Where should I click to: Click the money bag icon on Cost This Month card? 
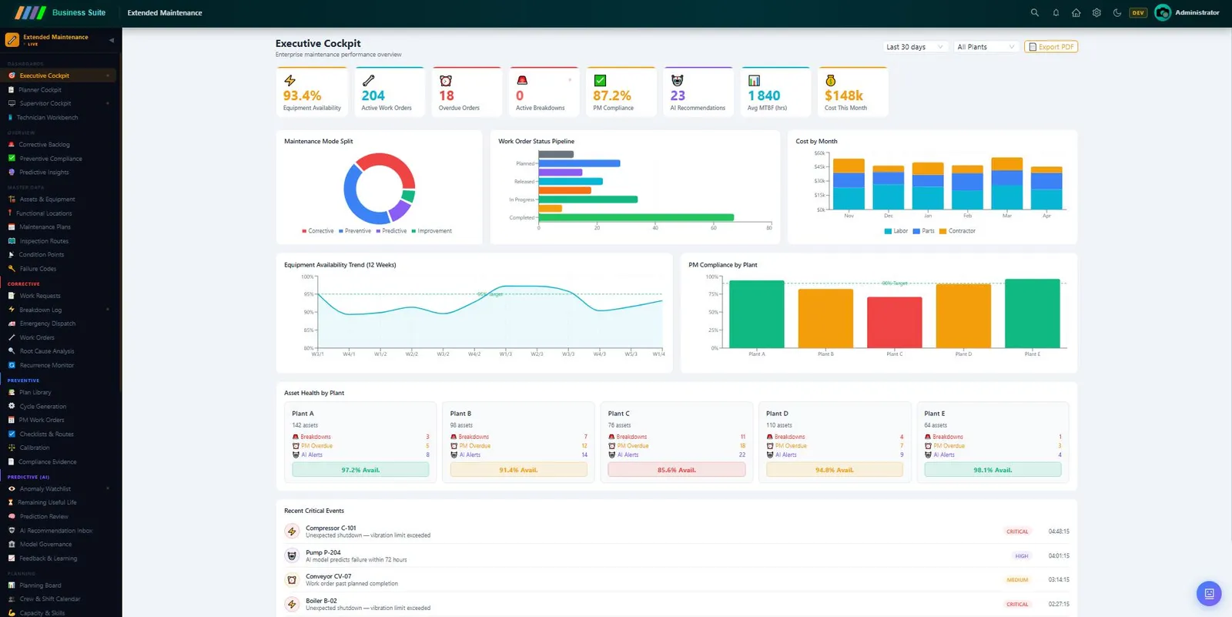click(x=830, y=80)
